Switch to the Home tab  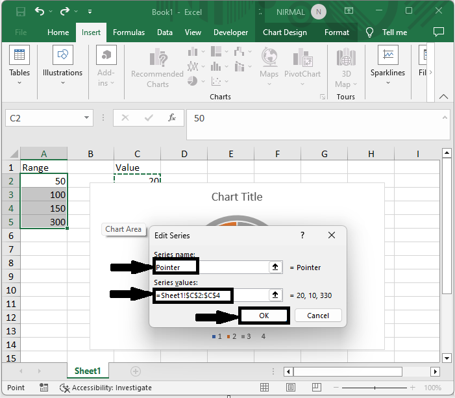click(x=58, y=32)
